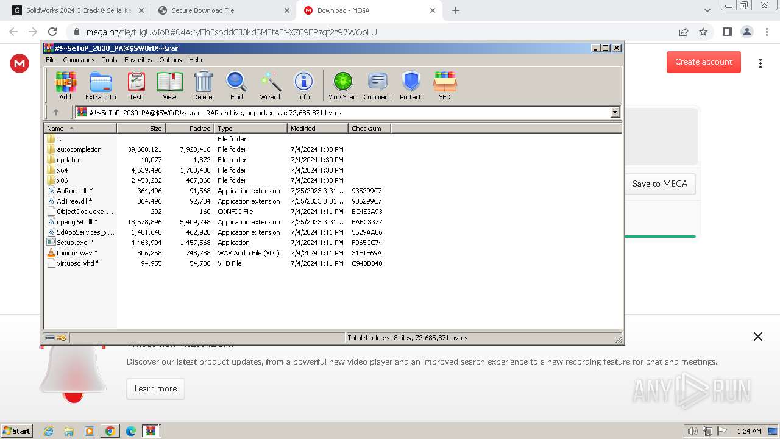Create an SFX archive

445,85
